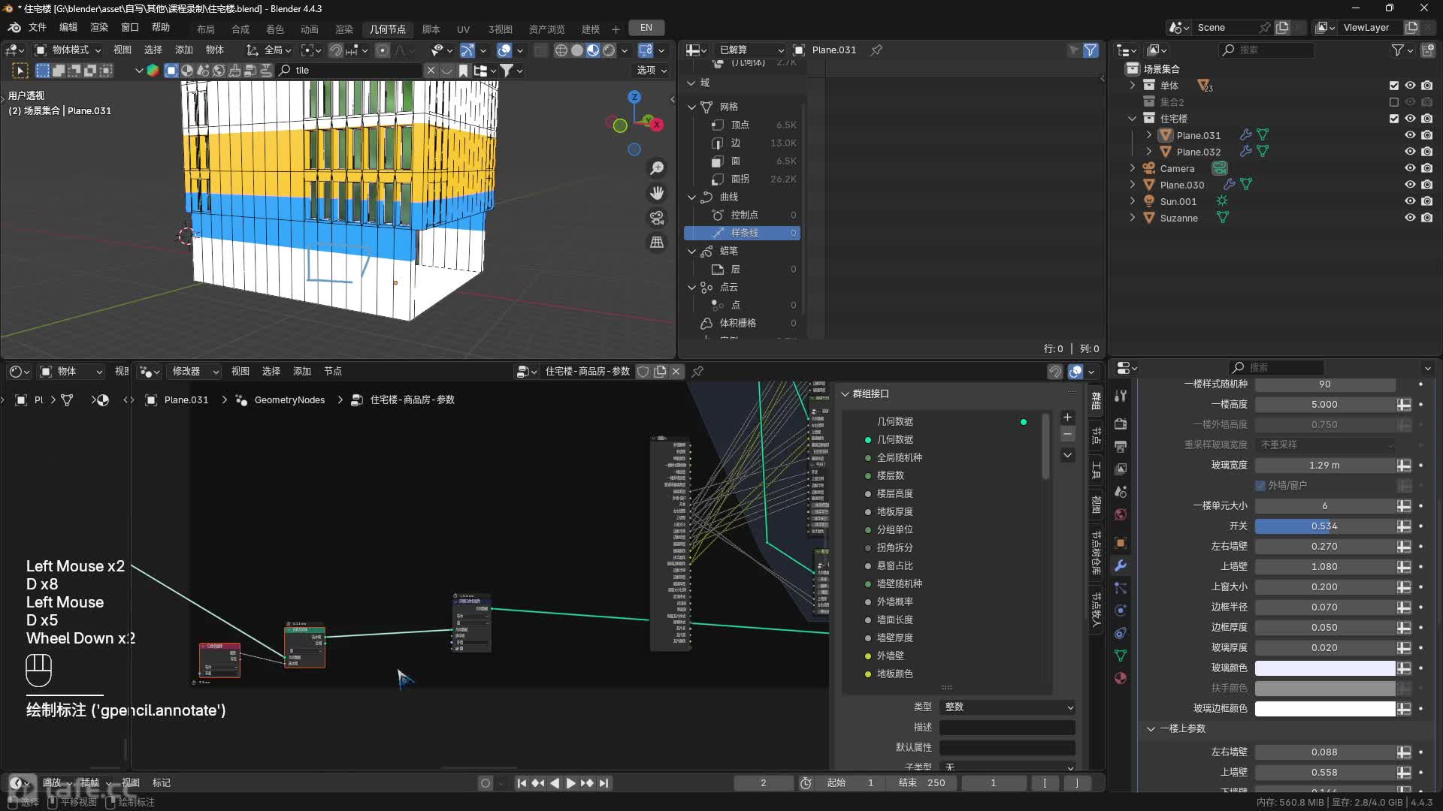This screenshot has height=811, width=1443.
Task: Select solid viewport shading mode
Action: click(x=577, y=50)
